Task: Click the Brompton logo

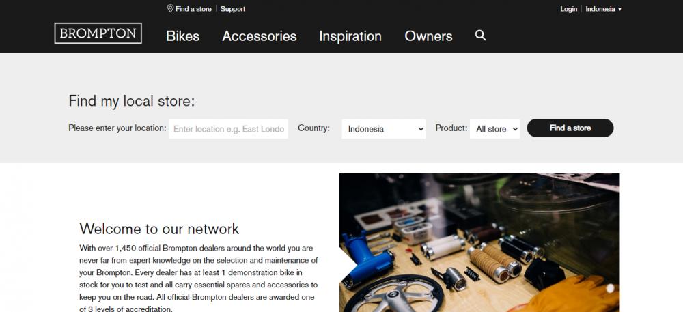Action: click(x=98, y=33)
